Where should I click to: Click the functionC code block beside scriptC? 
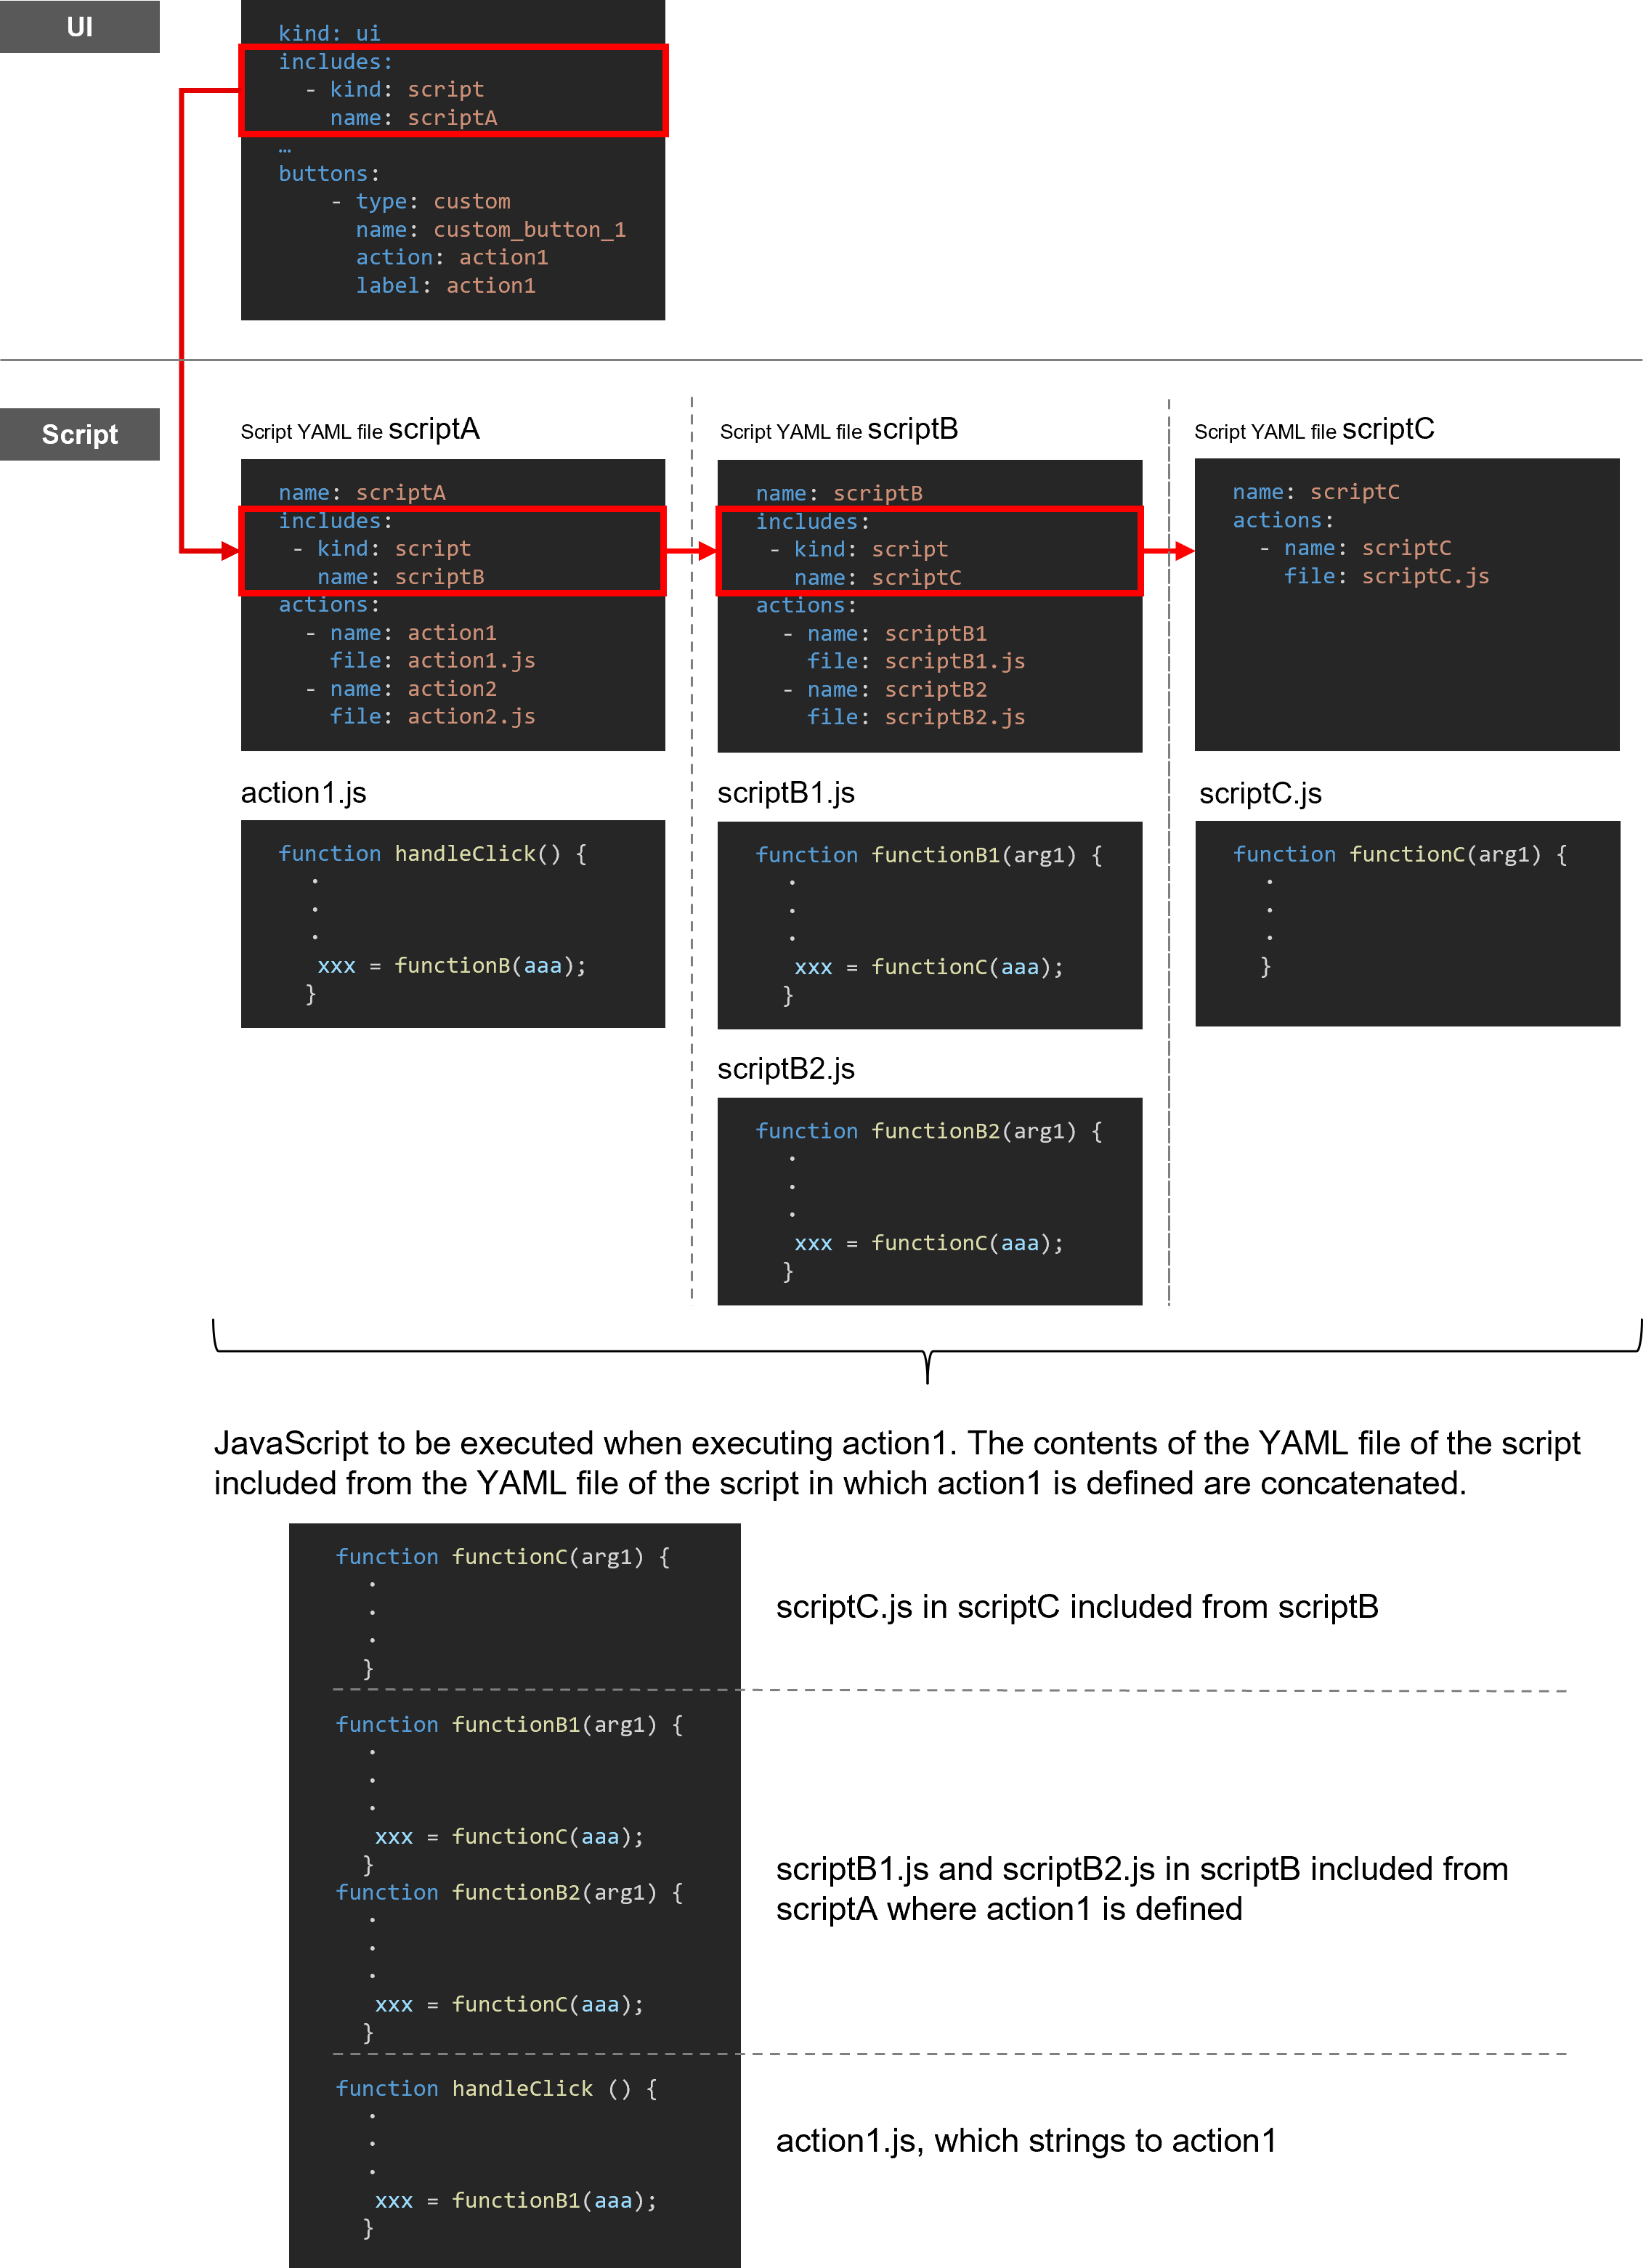[x=1406, y=925]
